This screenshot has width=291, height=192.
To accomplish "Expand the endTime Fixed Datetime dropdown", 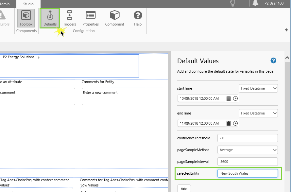I will [258, 113].
